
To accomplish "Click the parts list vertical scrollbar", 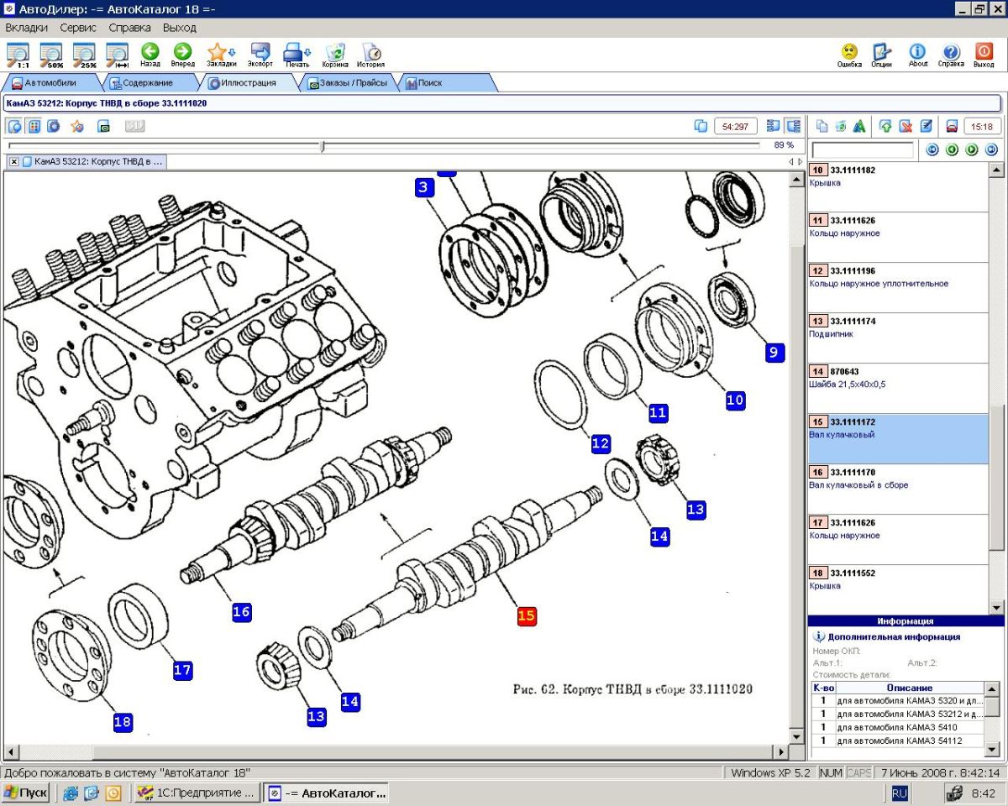I will click(x=996, y=389).
